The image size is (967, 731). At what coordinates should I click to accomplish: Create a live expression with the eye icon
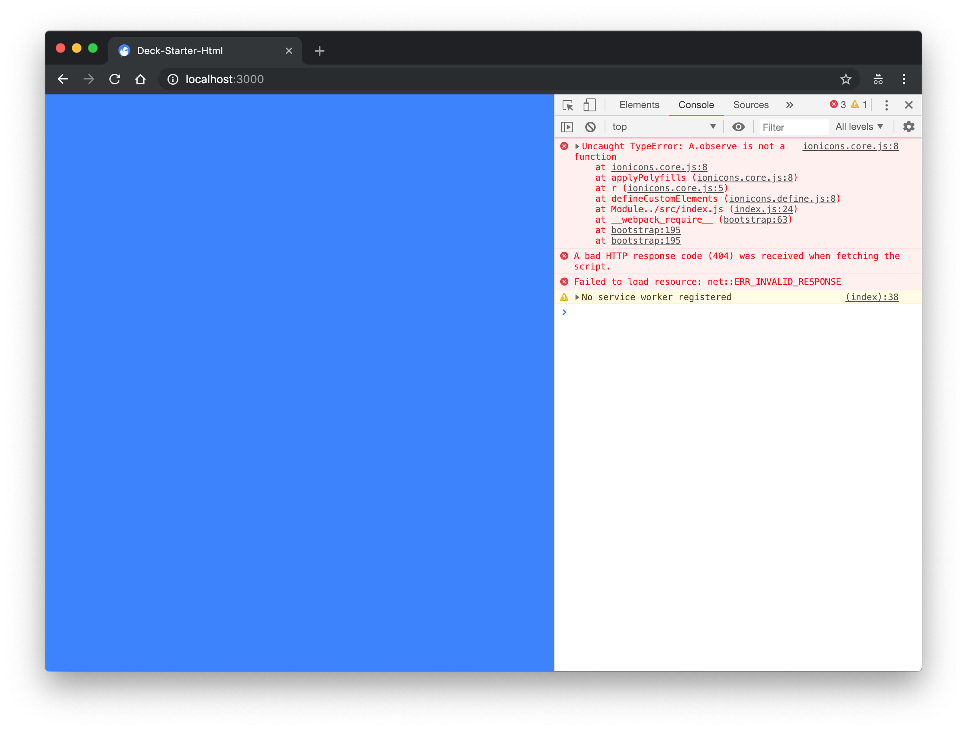pos(738,127)
